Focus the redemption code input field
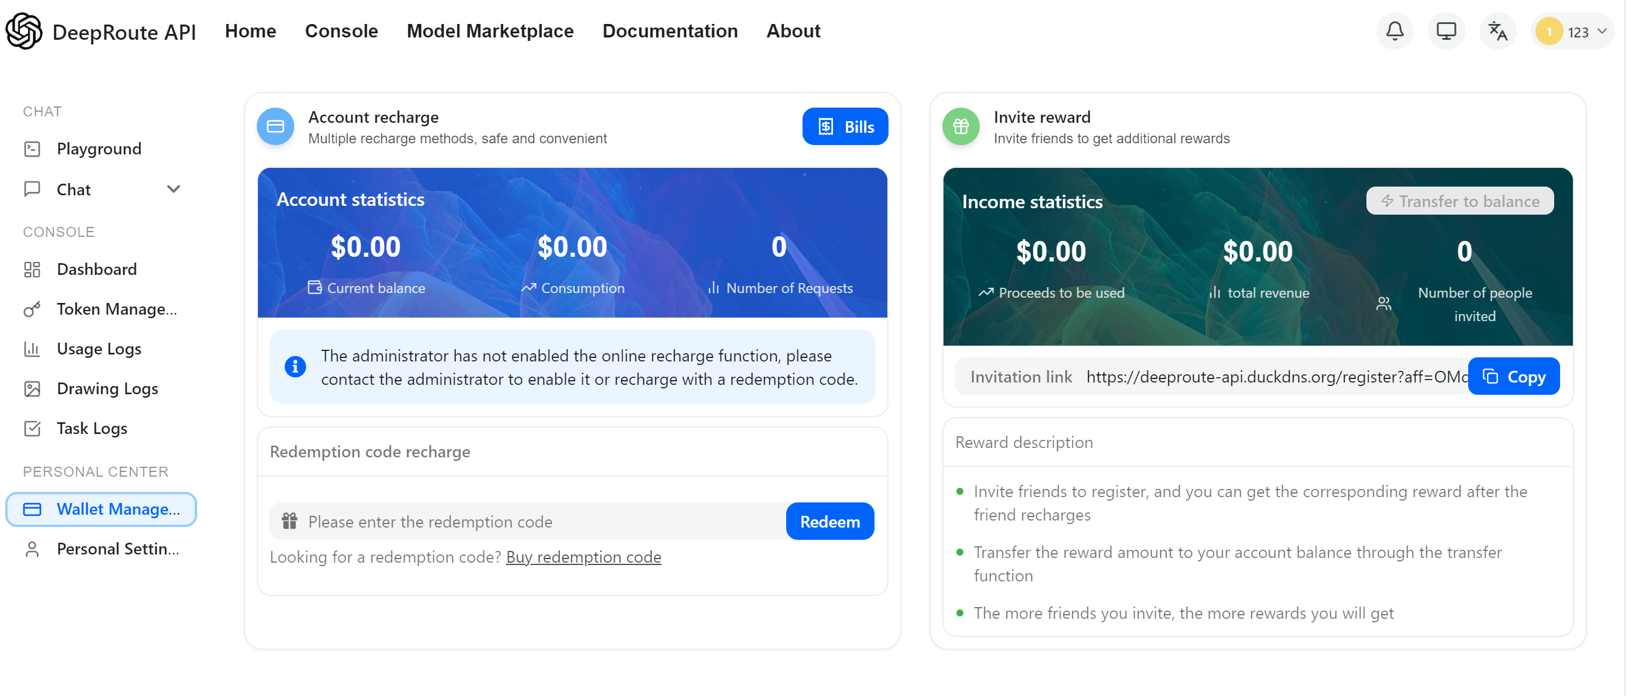The width and height of the screenshot is (1639, 696). tap(528, 522)
